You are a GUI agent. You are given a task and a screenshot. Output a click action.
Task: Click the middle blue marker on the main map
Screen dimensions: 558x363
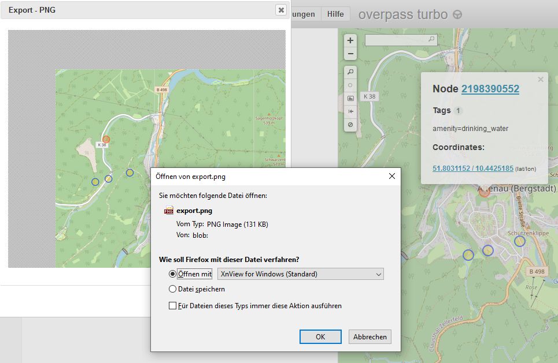click(x=488, y=250)
